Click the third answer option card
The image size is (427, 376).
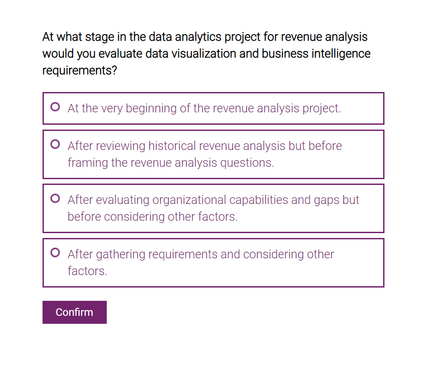tap(213, 208)
